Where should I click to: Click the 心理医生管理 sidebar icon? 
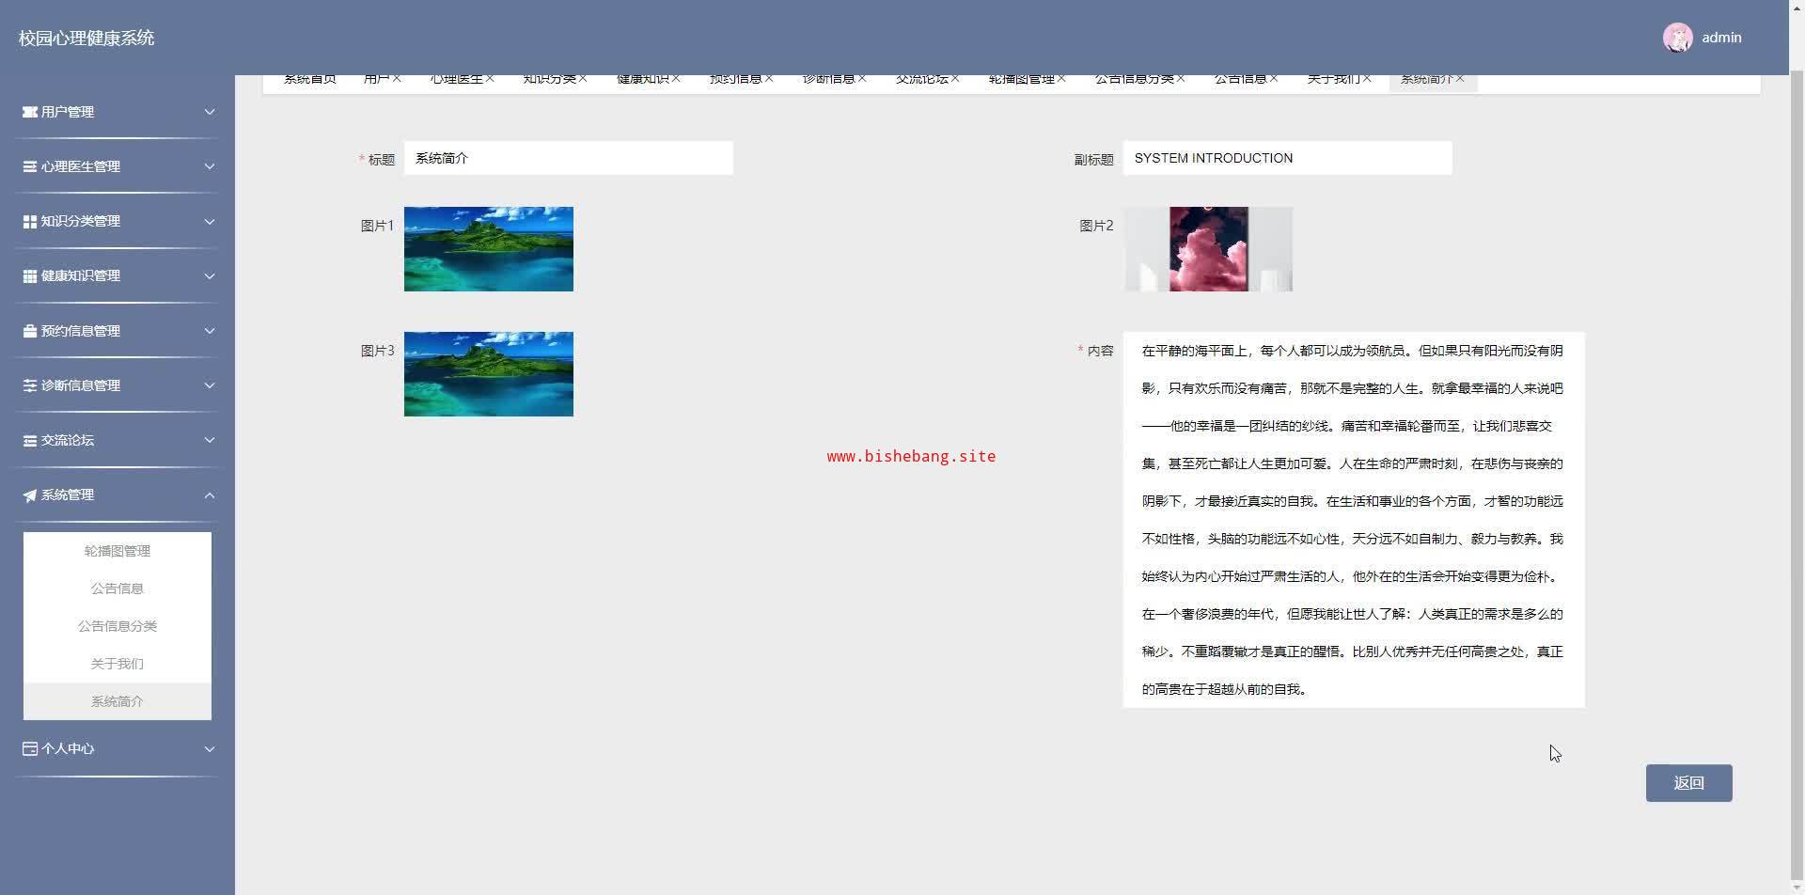[30, 166]
